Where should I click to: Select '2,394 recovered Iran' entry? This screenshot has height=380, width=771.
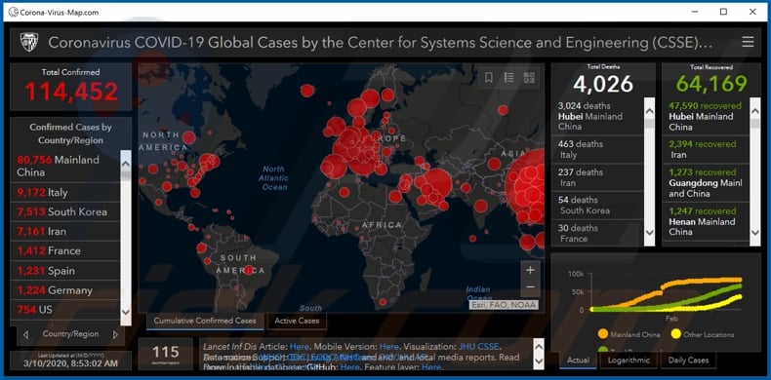(x=705, y=150)
